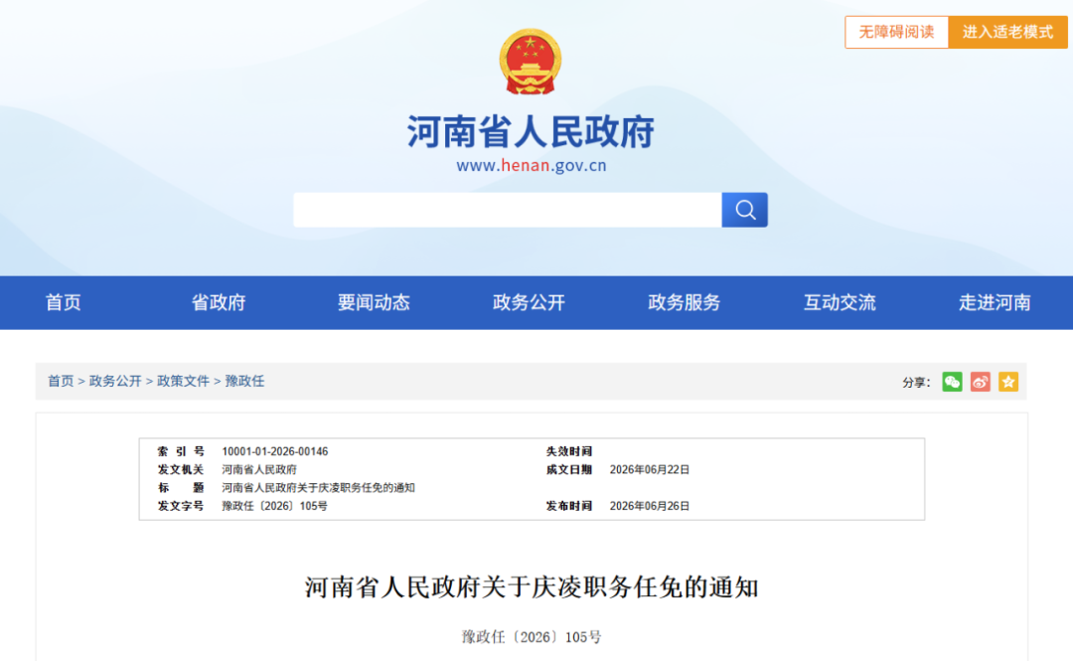Share the page via WeChat icon
The width and height of the screenshot is (1073, 661).
[952, 382]
